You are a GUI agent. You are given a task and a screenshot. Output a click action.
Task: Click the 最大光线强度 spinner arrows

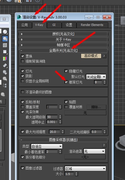pos(63,132)
